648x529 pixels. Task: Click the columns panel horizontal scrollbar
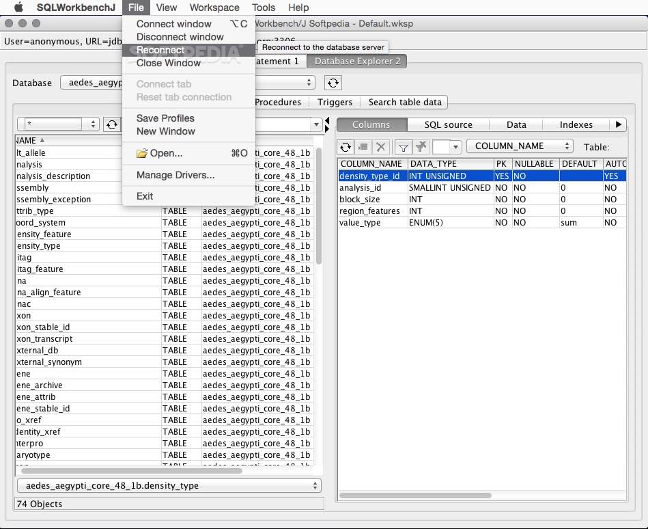point(415,495)
